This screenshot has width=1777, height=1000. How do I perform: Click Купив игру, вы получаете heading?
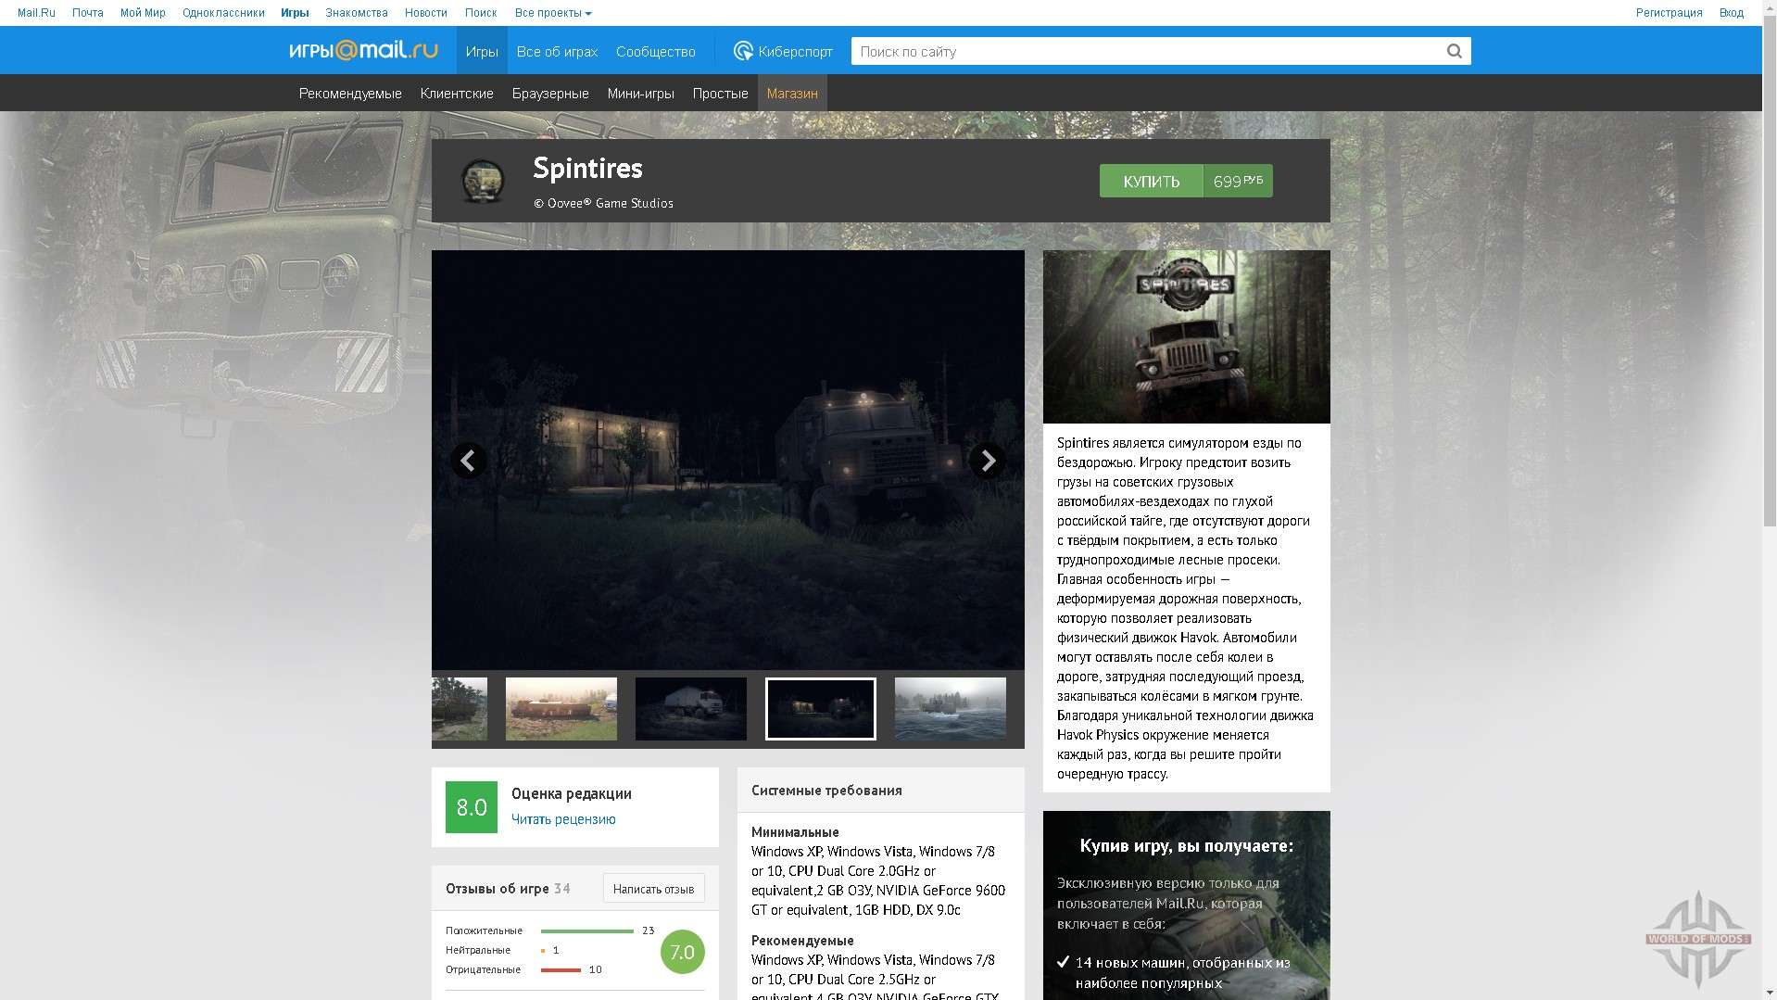(1186, 845)
